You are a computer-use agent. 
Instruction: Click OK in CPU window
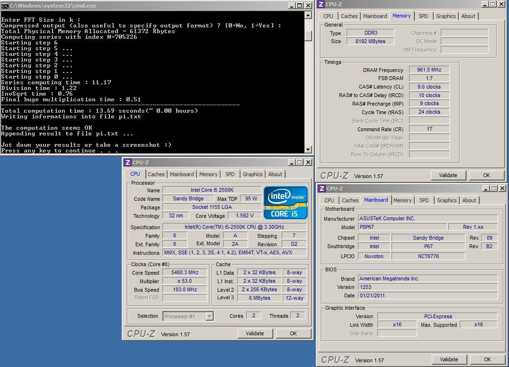pyautogui.click(x=294, y=333)
